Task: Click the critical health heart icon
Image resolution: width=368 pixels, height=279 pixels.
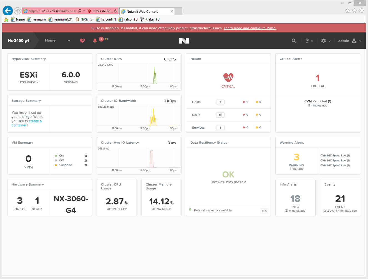Action: coord(228,78)
